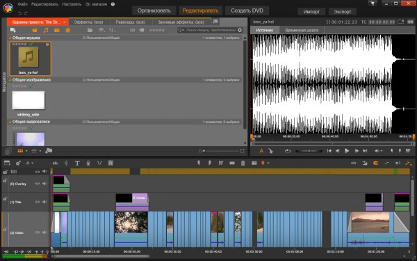
Task: Switch to the Источник preview tab
Action: [x=265, y=30]
